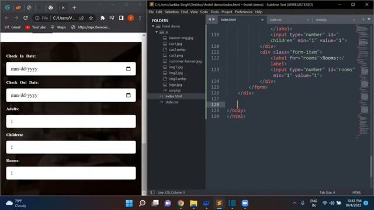Open Gmail bookmark
Image resolution: width=374 pixels, height=210 pixels.
[13, 27]
